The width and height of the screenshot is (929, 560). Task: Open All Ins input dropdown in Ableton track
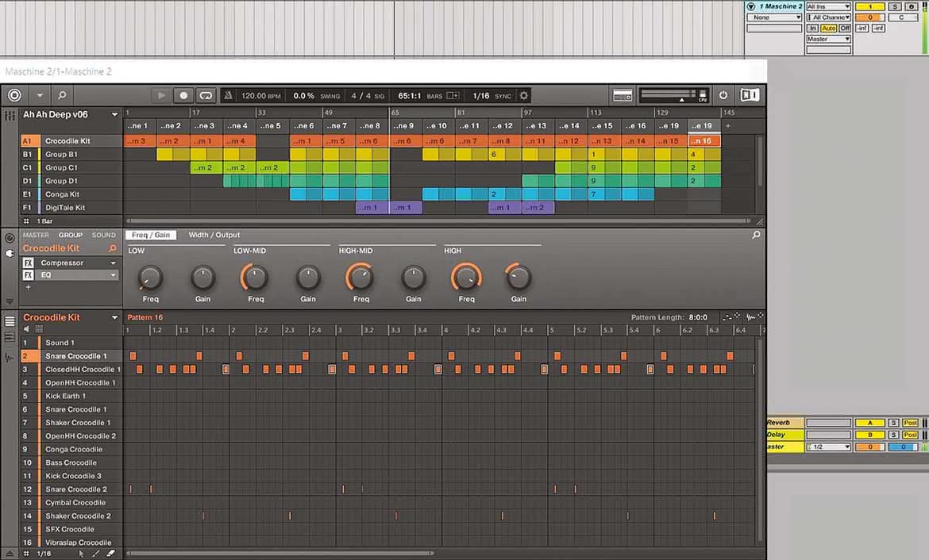tap(828, 6)
